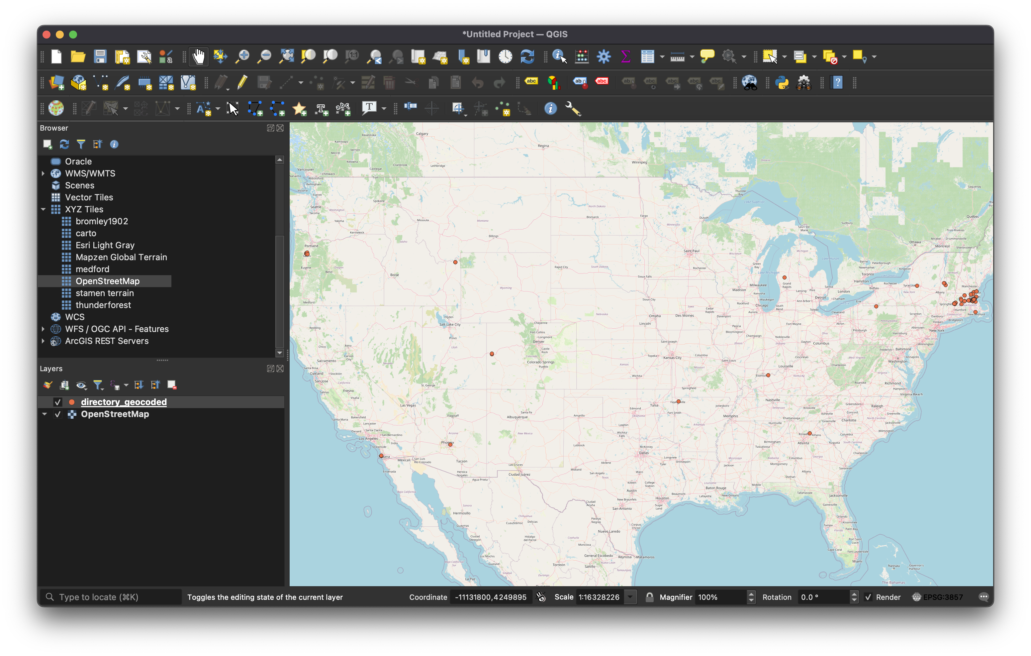Select the stamen terrain tile entry
The width and height of the screenshot is (1031, 656).
coord(105,293)
